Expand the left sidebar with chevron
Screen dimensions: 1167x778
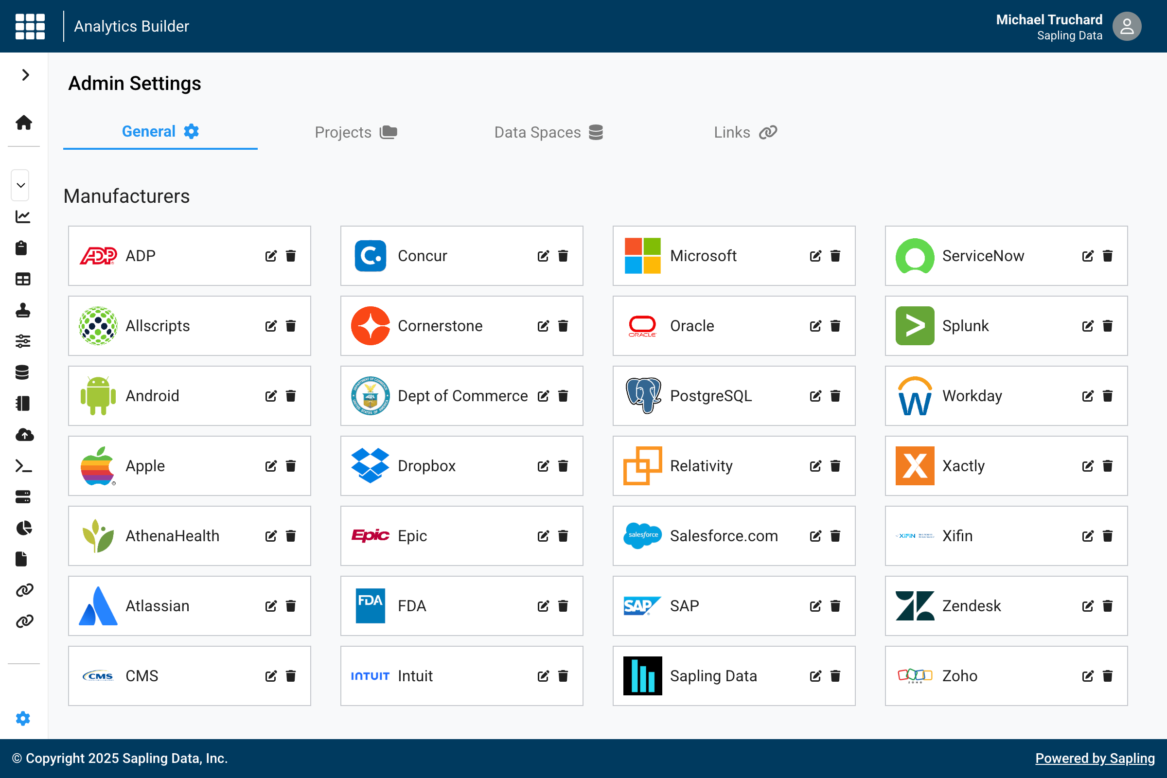coord(25,75)
